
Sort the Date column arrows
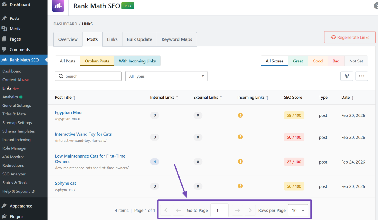point(352,98)
